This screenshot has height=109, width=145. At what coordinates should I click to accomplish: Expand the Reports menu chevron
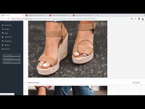coord(21,49)
